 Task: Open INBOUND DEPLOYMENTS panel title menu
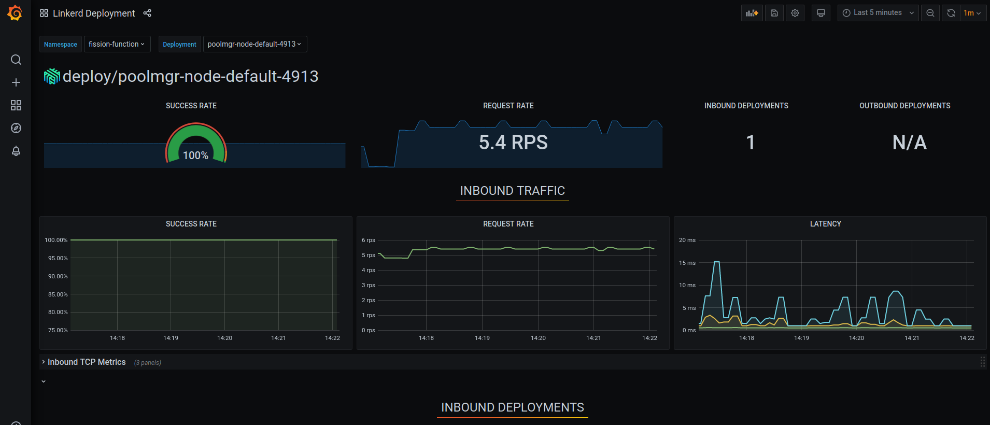click(x=746, y=106)
